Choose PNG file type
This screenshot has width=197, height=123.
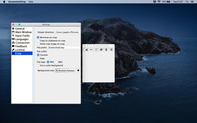[48, 62]
